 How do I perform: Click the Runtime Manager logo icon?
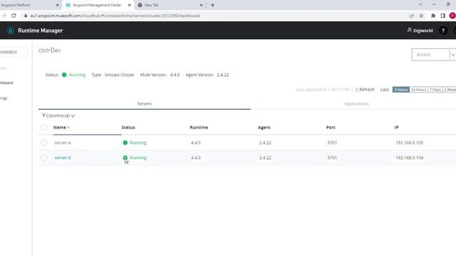pyautogui.click(x=10, y=31)
